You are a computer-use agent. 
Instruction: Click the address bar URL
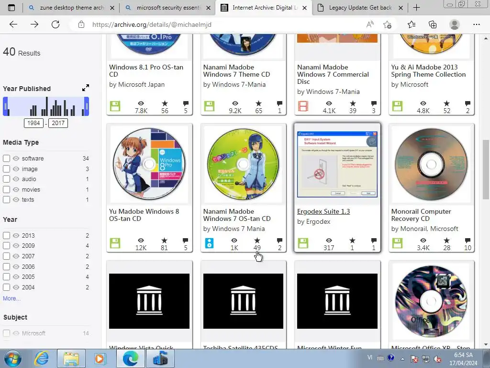(x=152, y=24)
